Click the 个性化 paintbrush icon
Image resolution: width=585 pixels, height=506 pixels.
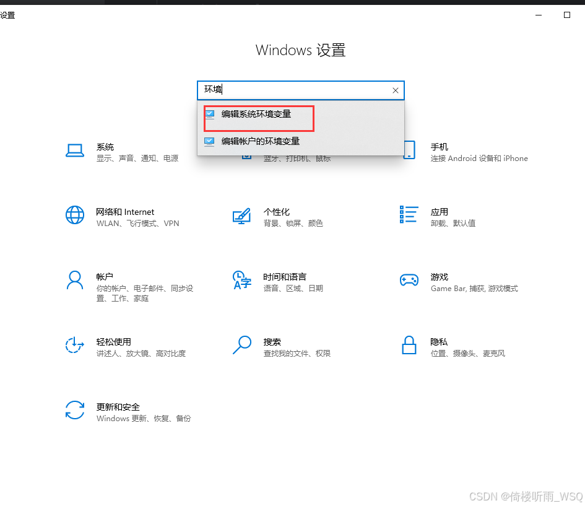pos(242,216)
